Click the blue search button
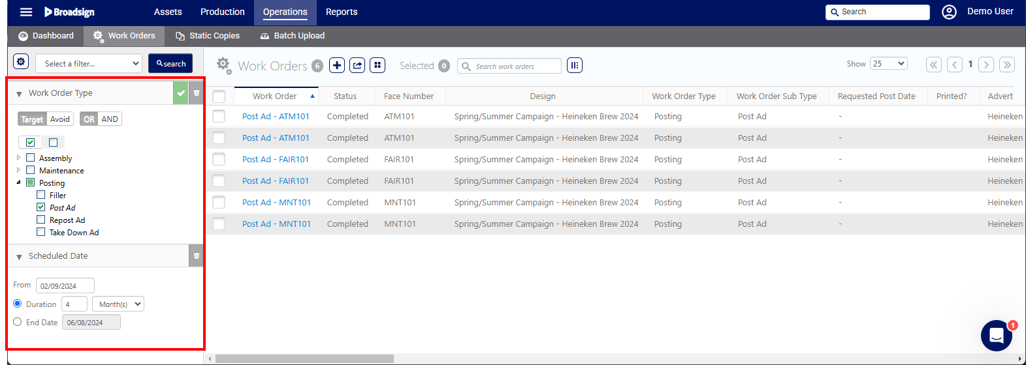1026x365 pixels. [170, 63]
